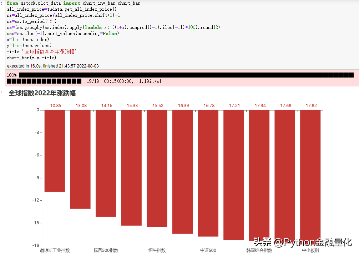Click the bar labeled -10.85
The height and width of the screenshot is (254, 359).
pyautogui.click(x=55, y=151)
